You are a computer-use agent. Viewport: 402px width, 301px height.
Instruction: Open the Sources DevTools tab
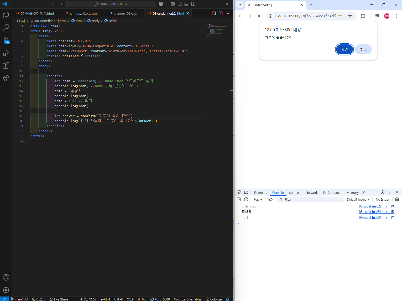(294, 193)
